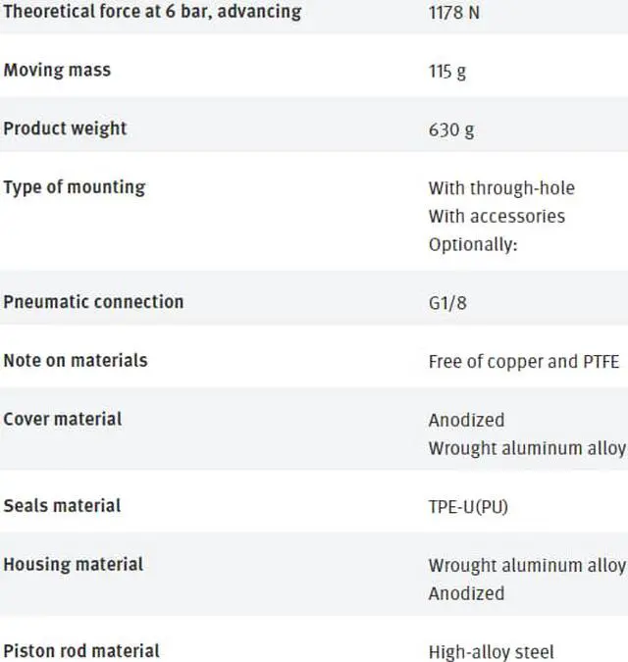
Task: Click the "Optionally:" mounting text
Action: point(473,245)
